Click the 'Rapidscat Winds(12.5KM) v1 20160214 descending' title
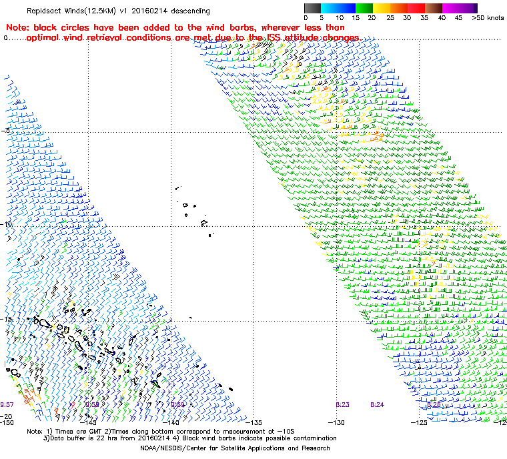Image resolution: width=507 pixels, height=459 pixels. click(118, 11)
